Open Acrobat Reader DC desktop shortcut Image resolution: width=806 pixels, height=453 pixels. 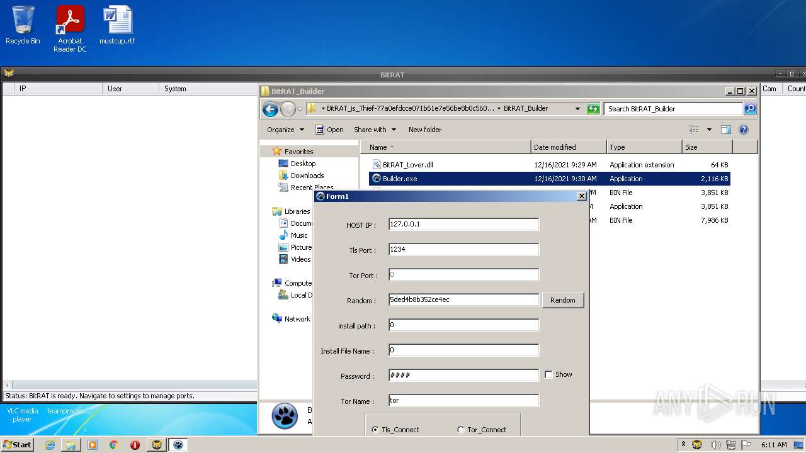coord(70,28)
